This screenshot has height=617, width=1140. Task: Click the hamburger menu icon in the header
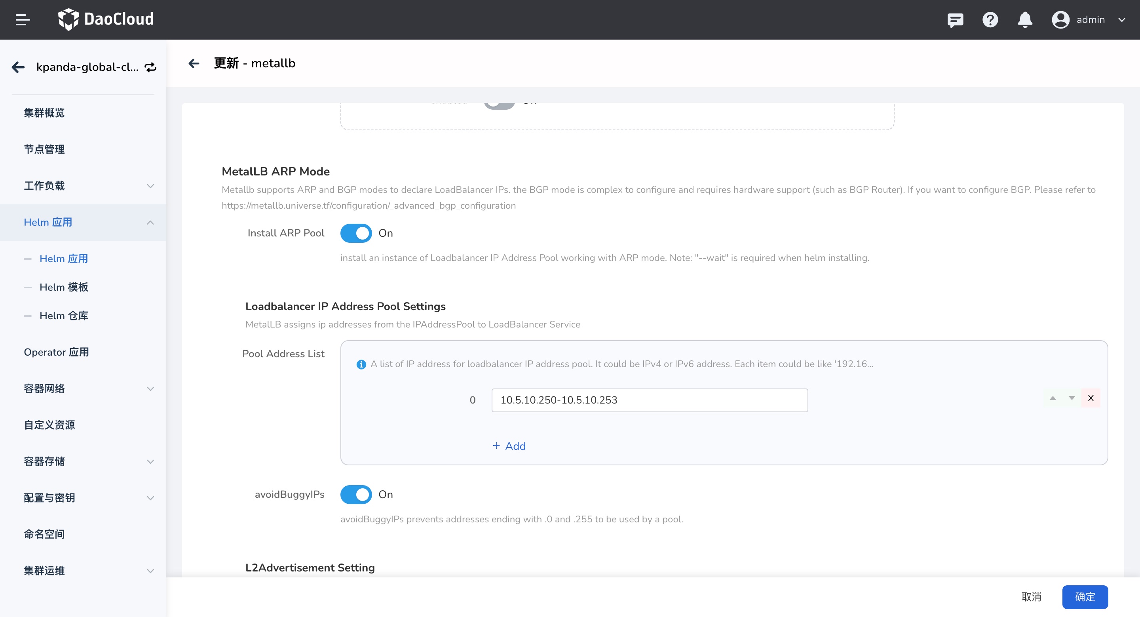point(22,19)
